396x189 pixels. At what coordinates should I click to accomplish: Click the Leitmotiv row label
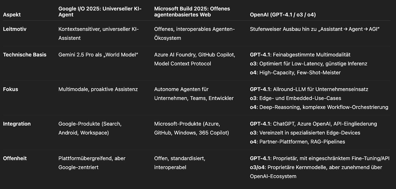point(15,29)
